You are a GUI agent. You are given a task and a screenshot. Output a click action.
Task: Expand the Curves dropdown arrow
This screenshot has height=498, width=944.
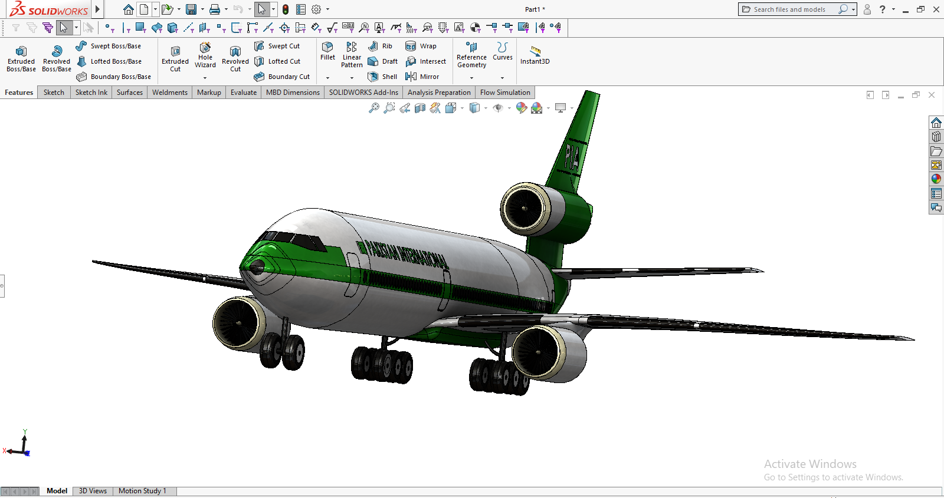tap(503, 78)
